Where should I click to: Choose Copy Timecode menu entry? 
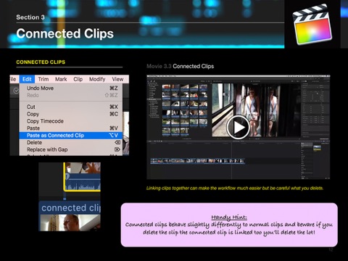(71, 121)
